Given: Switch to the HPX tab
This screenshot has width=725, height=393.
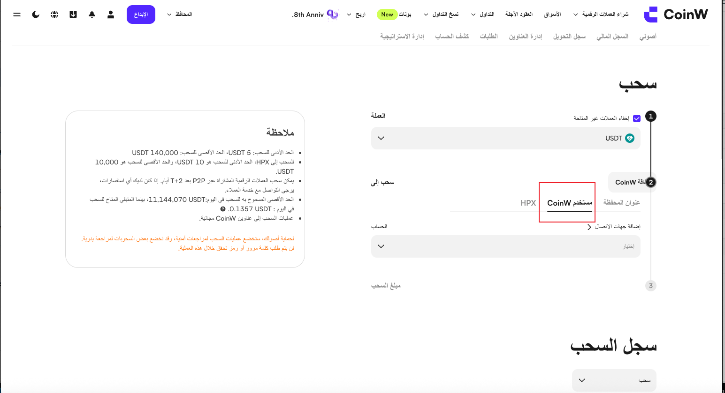Looking at the screenshot, I should tap(528, 203).
